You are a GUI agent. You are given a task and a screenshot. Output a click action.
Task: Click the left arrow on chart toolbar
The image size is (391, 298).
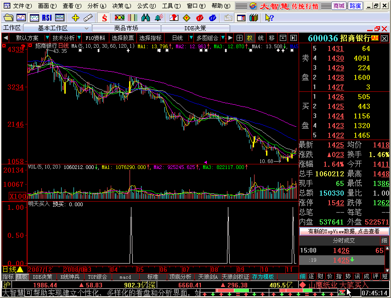[x=6, y=38]
